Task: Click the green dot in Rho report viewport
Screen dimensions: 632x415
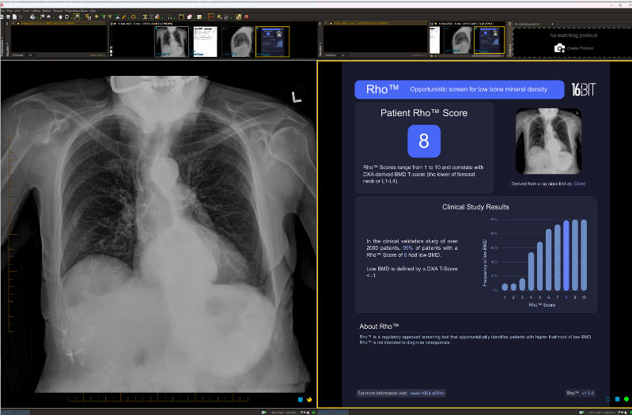Action: [x=626, y=399]
